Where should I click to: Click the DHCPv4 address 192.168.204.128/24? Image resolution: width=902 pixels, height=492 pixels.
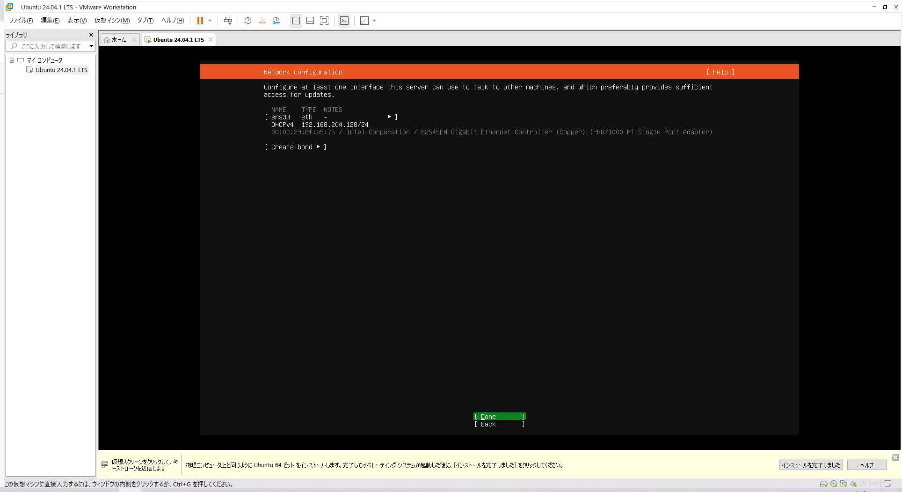335,125
